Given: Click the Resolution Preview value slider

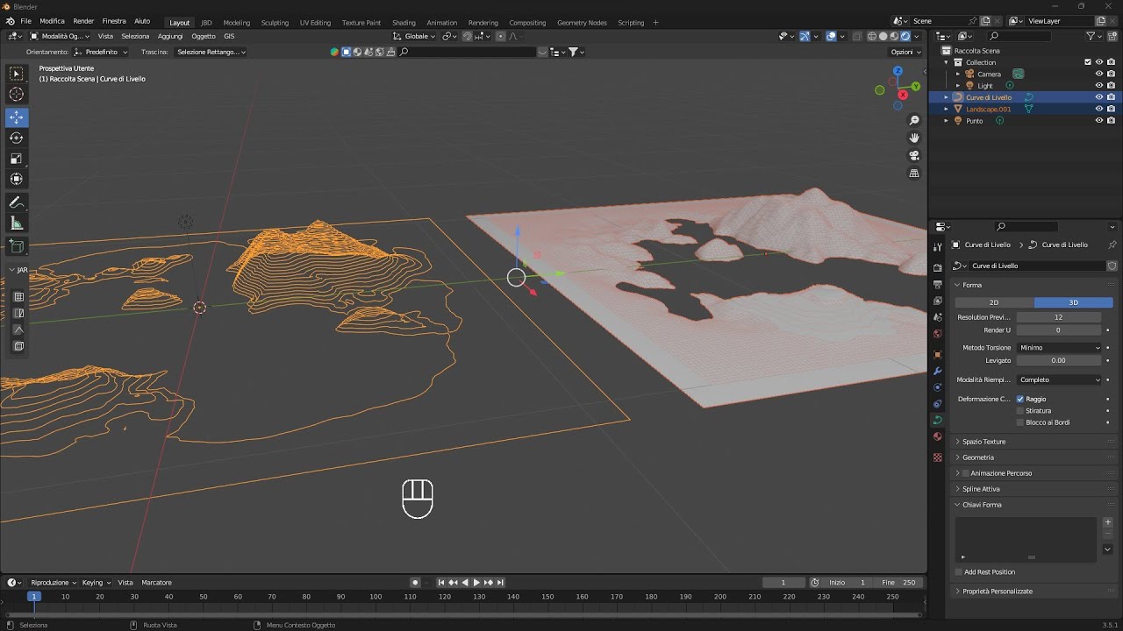Looking at the screenshot, I should click(x=1059, y=317).
